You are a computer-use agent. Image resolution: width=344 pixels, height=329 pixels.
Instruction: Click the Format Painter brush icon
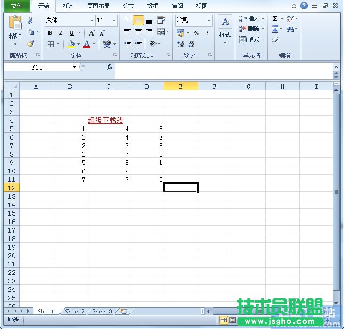pos(31,44)
